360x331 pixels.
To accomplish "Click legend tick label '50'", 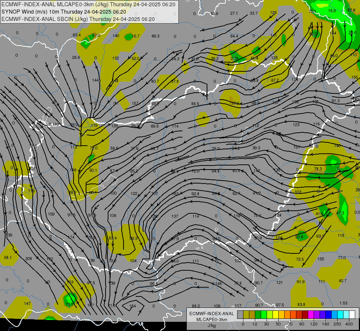I will (x=278, y=324).
